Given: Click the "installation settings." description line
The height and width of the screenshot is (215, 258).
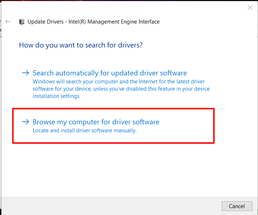Looking at the screenshot, I should 56,96.
